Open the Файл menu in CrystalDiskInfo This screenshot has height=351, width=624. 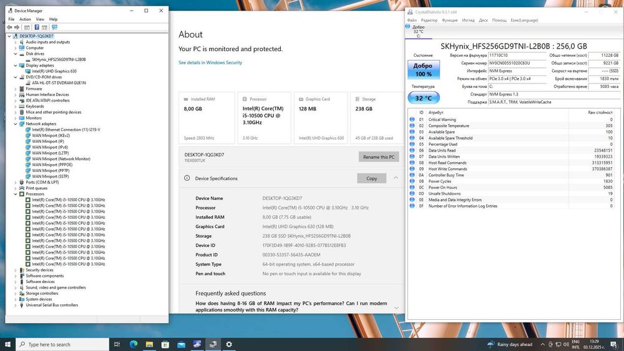pyautogui.click(x=412, y=21)
